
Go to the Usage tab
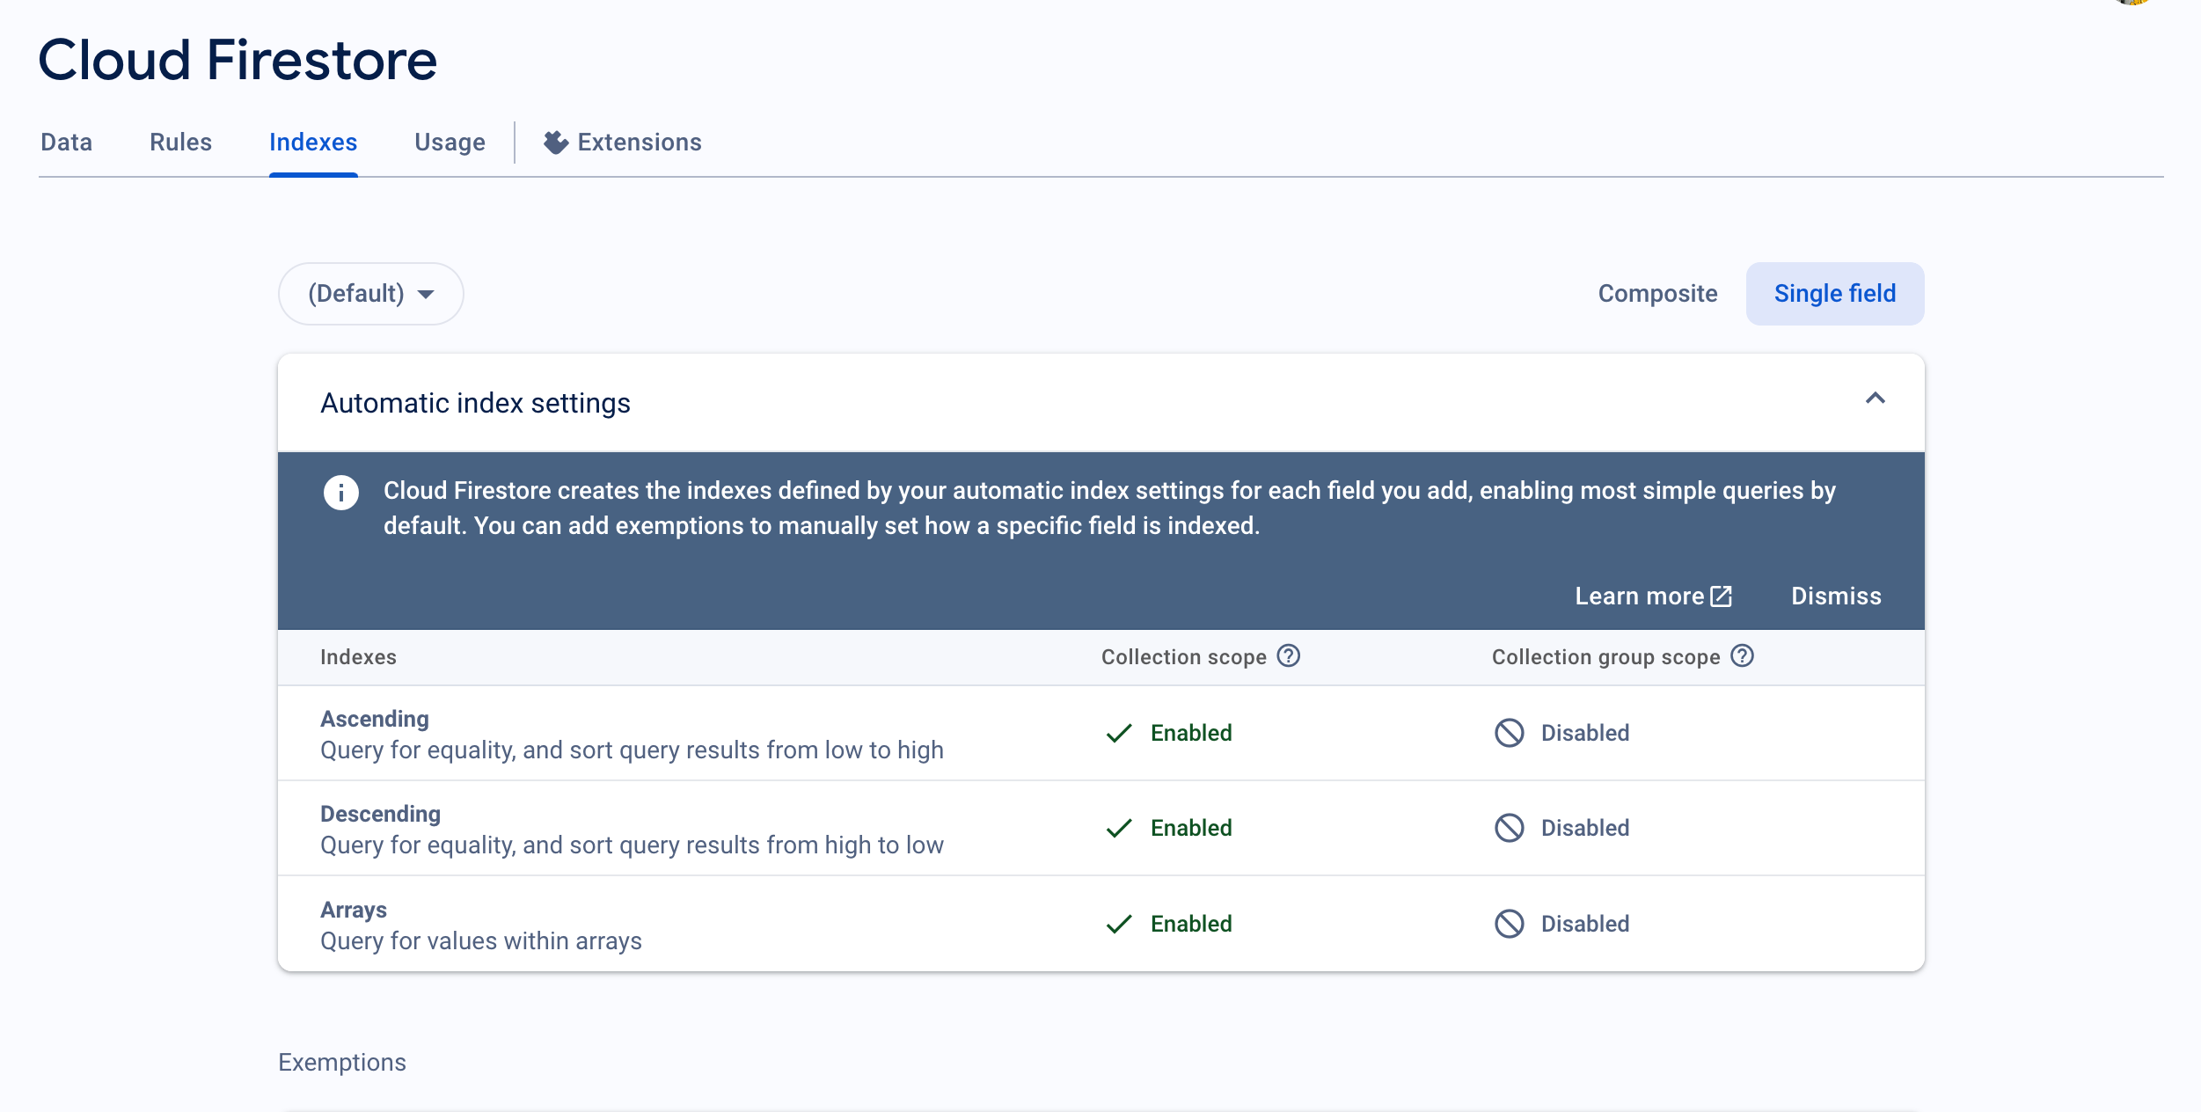click(450, 143)
